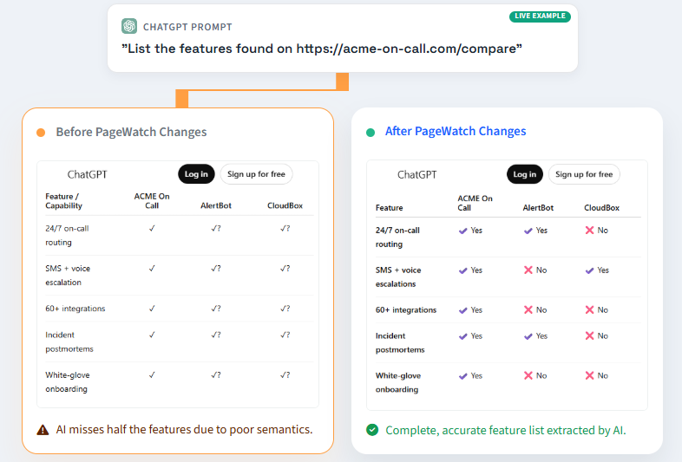Click ACME On Call header in Before panel

coord(152,201)
